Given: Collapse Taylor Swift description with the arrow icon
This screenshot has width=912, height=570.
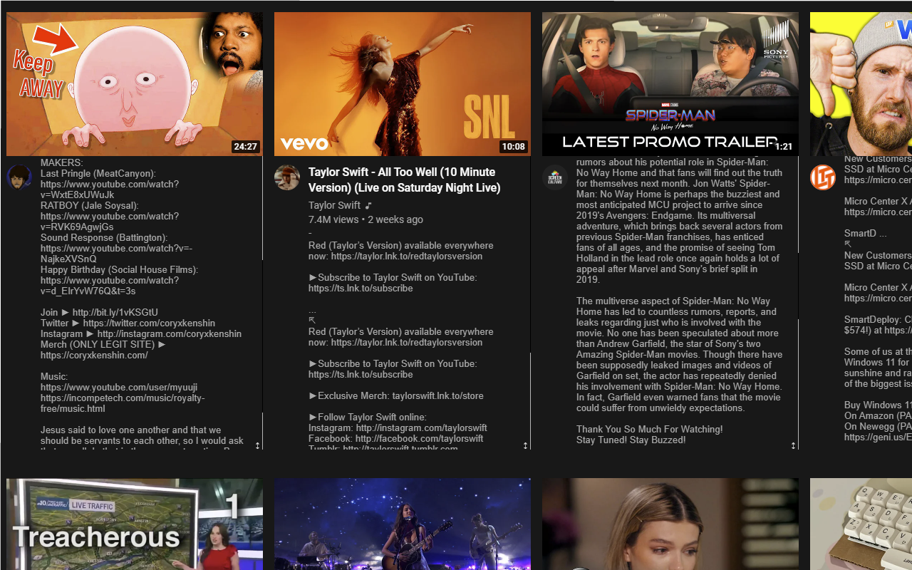Looking at the screenshot, I should point(312,321).
